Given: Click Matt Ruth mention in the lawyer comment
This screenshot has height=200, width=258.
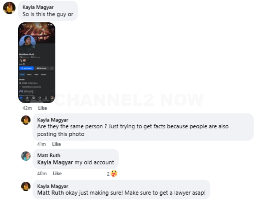Looking at the screenshot, I should click(51, 193).
